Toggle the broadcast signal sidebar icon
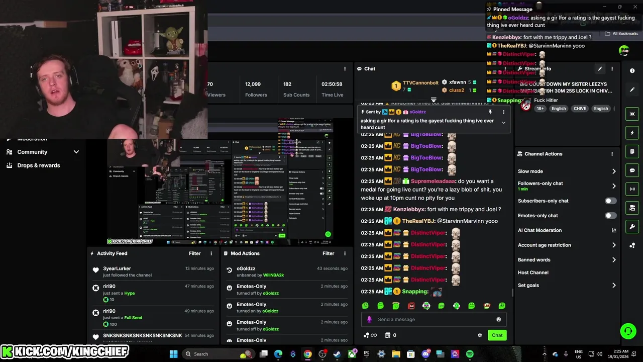 [x=632, y=189]
